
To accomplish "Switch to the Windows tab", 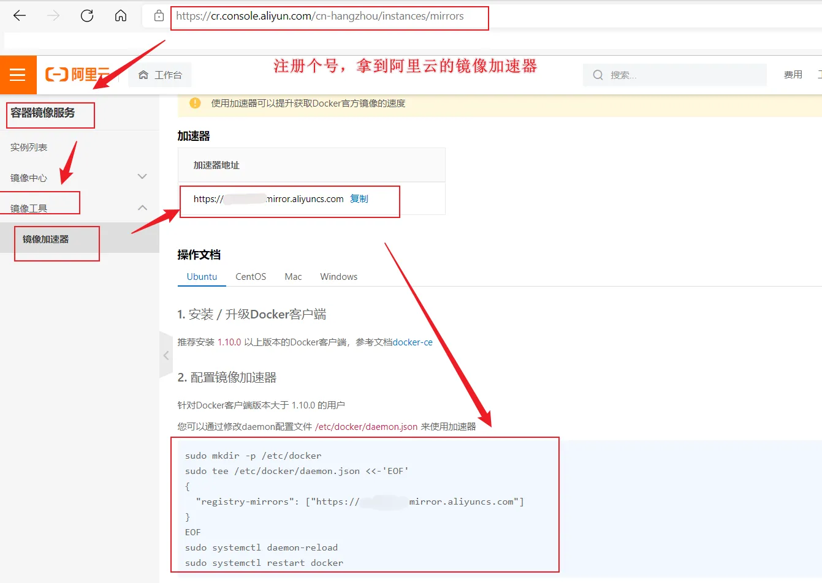I will pyautogui.click(x=338, y=277).
